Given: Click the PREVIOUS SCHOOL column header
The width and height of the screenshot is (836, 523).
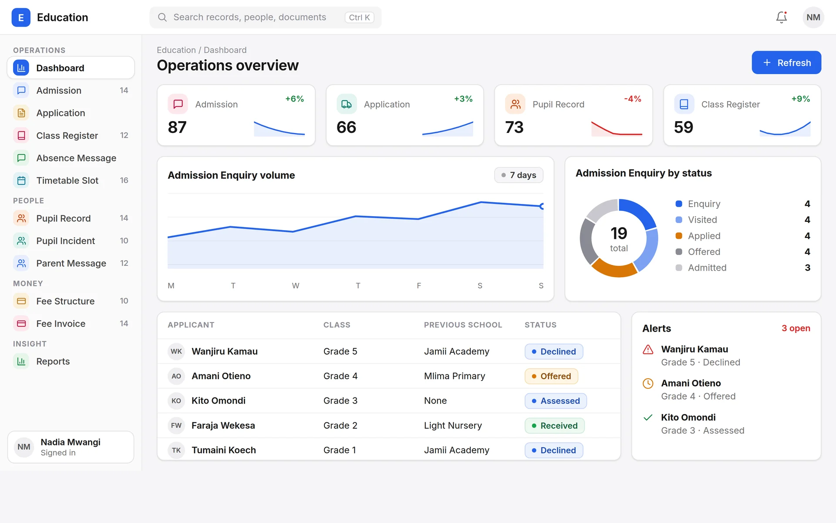Looking at the screenshot, I should 463,325.
